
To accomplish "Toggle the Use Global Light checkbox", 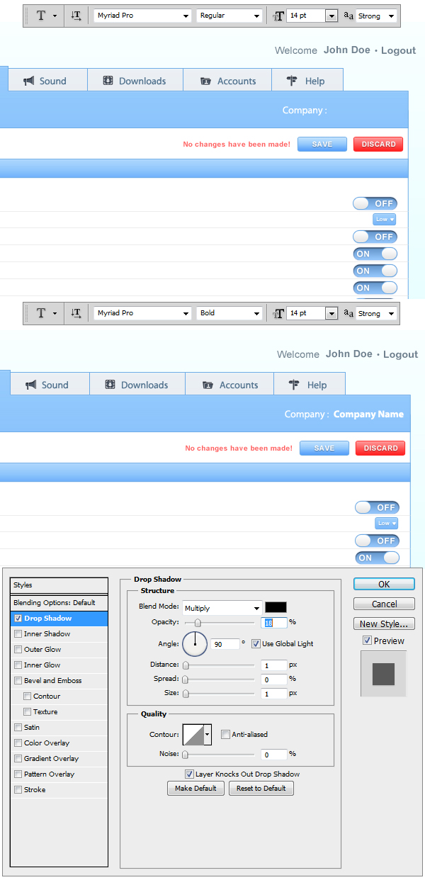I will pos(256,644).
